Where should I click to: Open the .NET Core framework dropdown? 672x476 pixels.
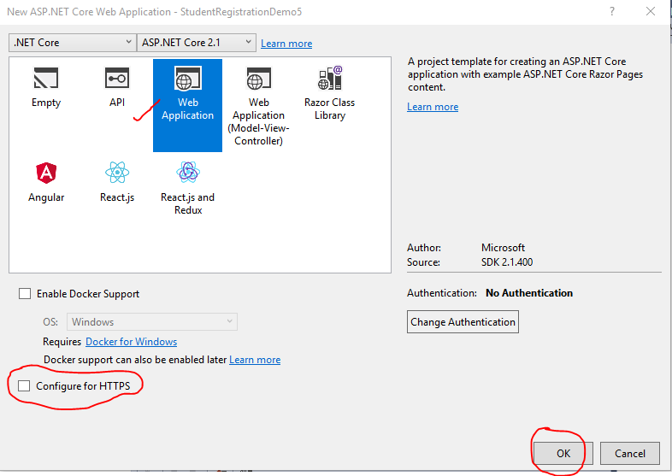pos(73,43)
